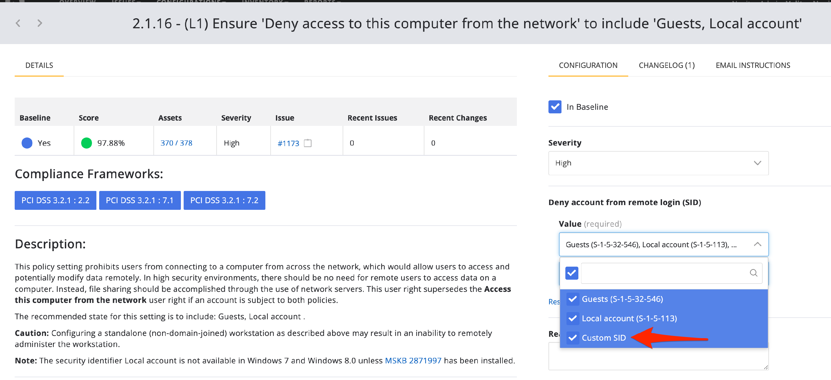
Task: Go to previous item arrow
Action: click(18, 23)
